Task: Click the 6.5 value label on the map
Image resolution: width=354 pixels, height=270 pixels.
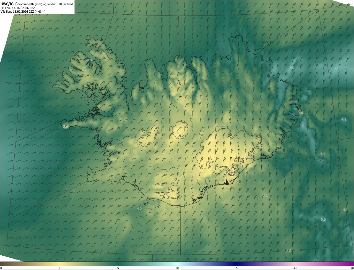Action: pos(323,219)
